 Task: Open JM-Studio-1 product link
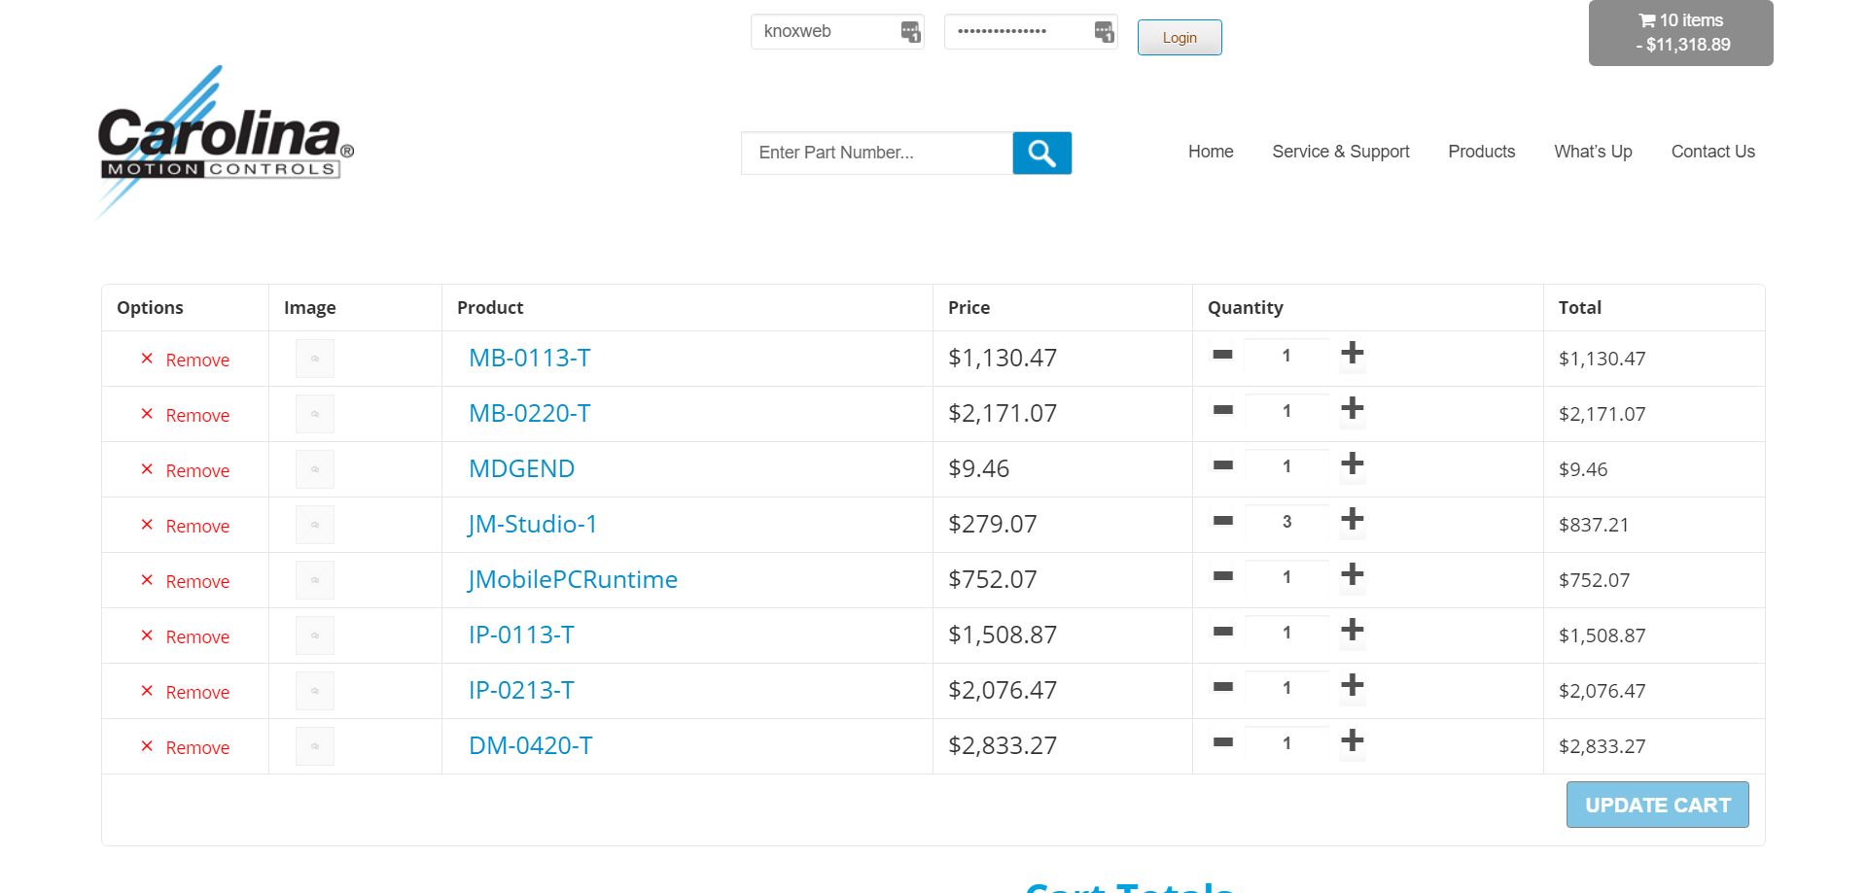pos(533,524)
